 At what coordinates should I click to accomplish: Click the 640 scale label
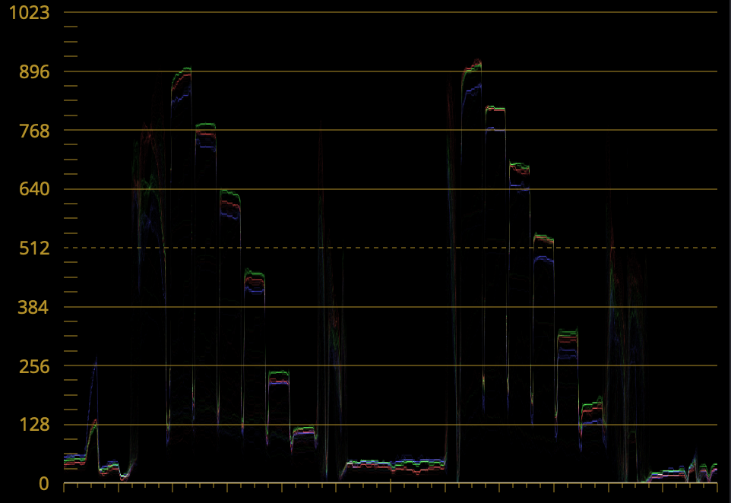click(34, 189)
